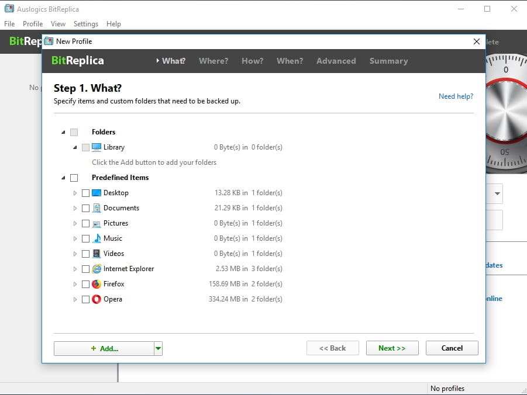Expand the Firefox tree entry

pyautogui.click(x=74, y=284)
